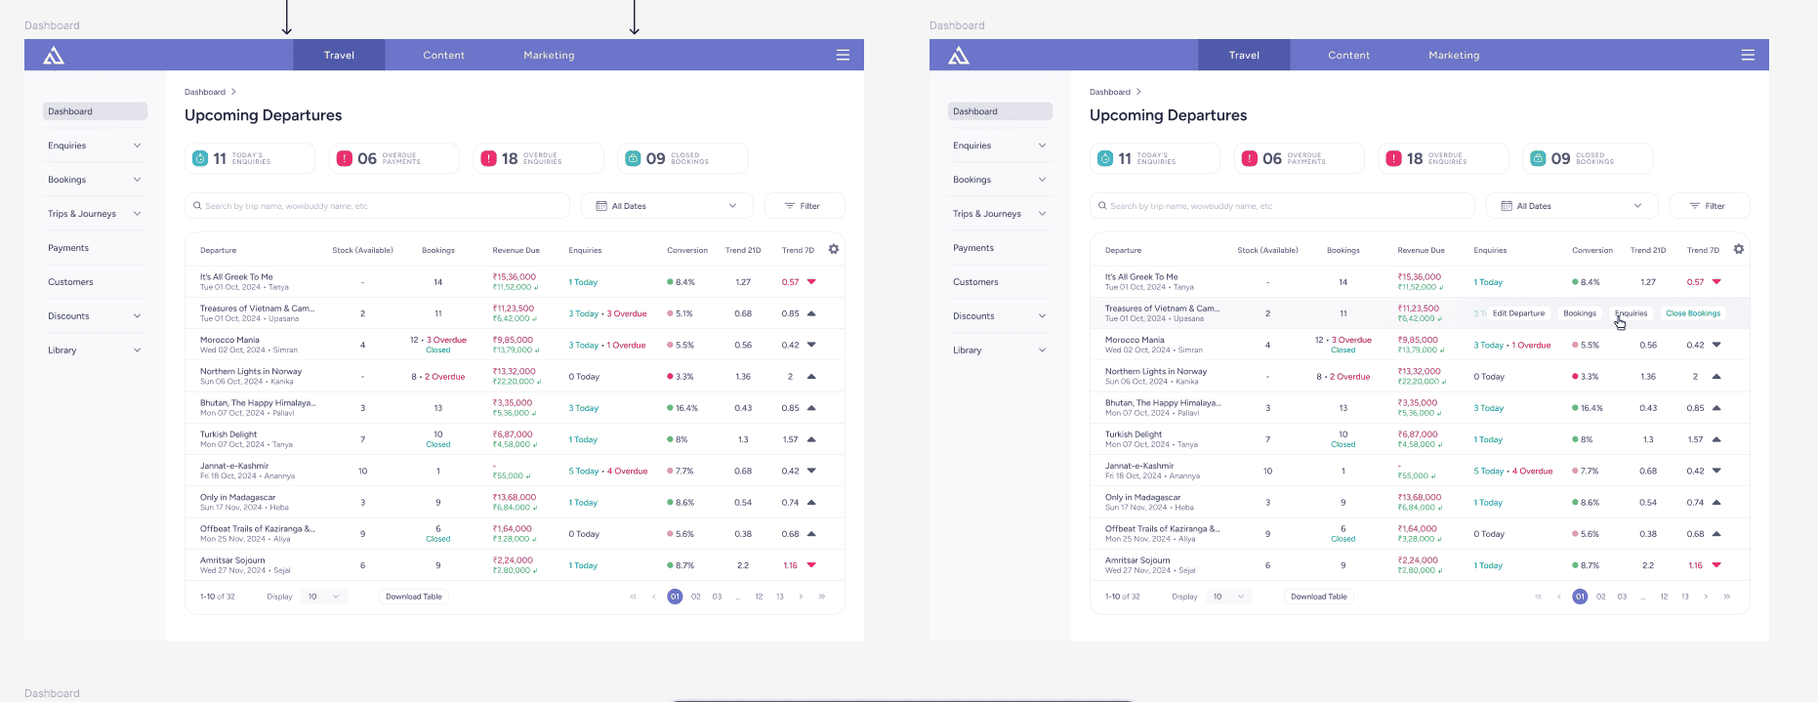Screen dimensions: 1818x702
Task: Jump to first page in right dashboard pagination
Action: tap(1538, 597)
